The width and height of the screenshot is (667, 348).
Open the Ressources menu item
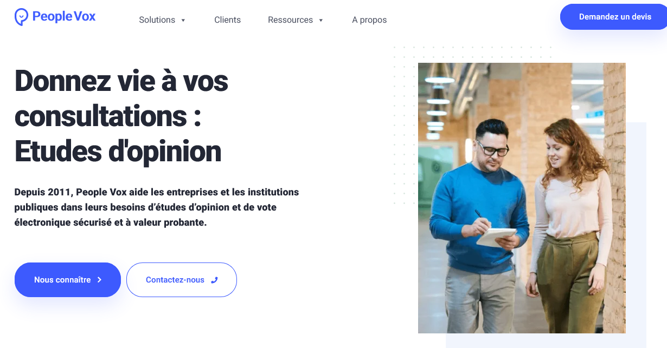(290, 20)
